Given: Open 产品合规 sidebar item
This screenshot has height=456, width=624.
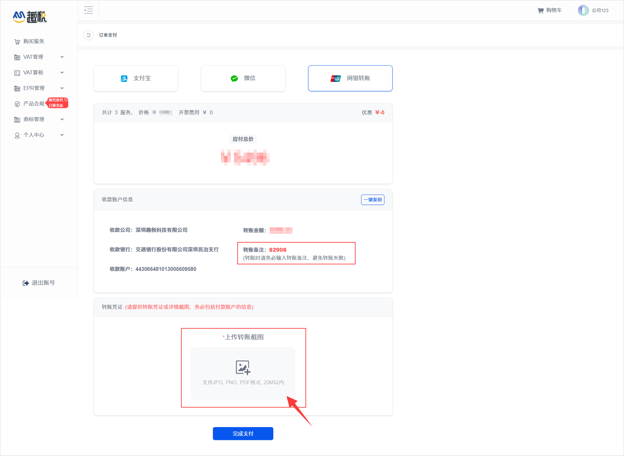Looking at the screenshot, I should coord(33,104).
